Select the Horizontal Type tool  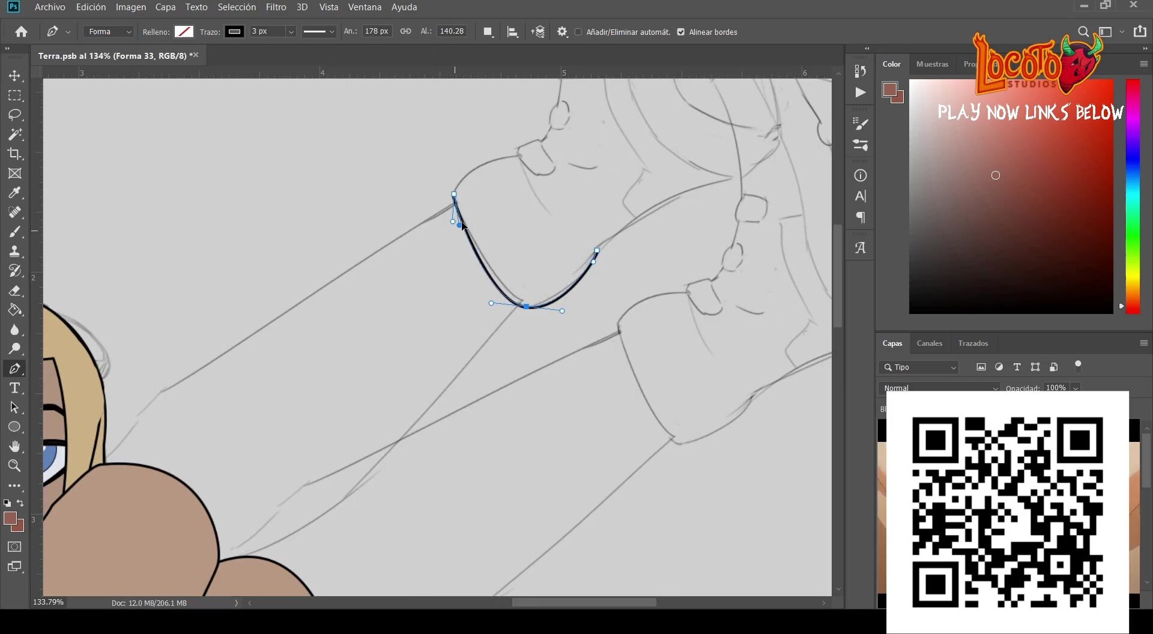[x=15, y=388]
